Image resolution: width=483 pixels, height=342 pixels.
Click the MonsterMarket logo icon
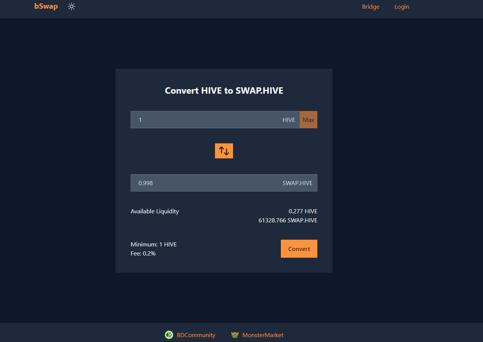tap(235, 335)
